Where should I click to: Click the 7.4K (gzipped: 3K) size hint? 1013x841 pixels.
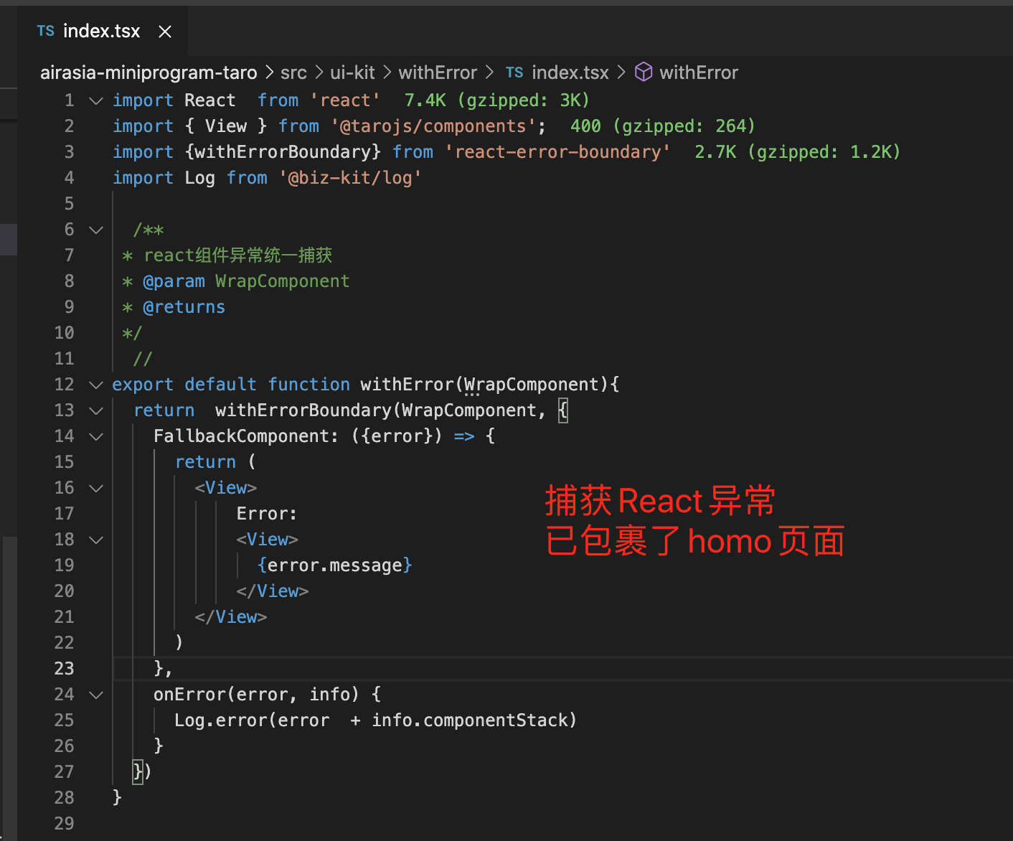(496, 100)
